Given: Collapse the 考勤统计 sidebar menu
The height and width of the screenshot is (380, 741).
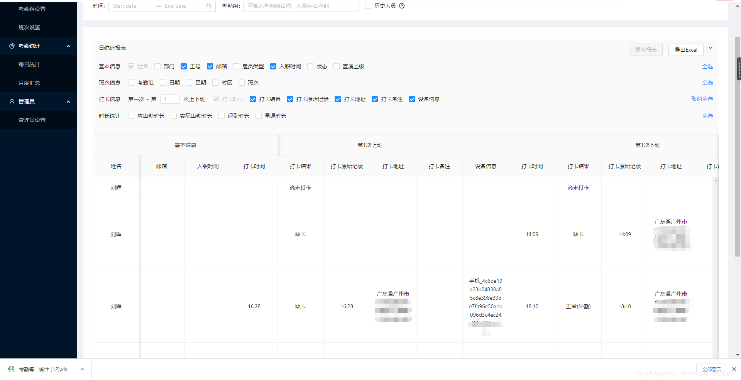Looking at the screenshot, I should coord(68,46).
